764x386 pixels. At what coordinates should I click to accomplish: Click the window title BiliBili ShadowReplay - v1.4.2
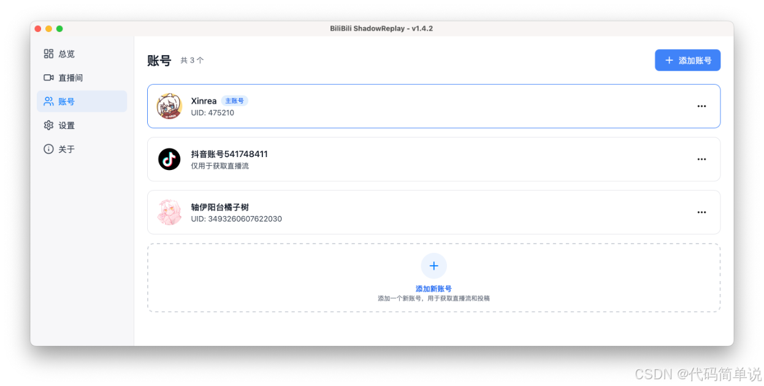(381, 29)
